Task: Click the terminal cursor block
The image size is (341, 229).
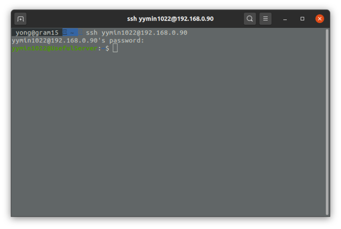Action: pos(115,48)
